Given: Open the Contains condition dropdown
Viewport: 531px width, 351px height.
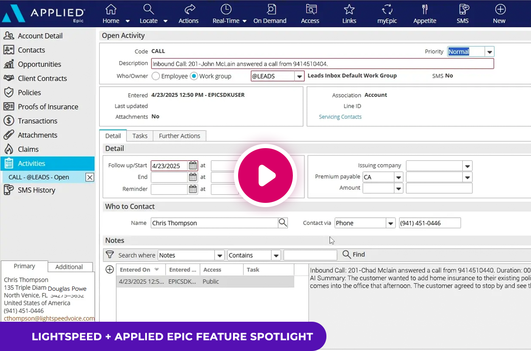Looking at the screenshot, I should (x=276, y=255).
